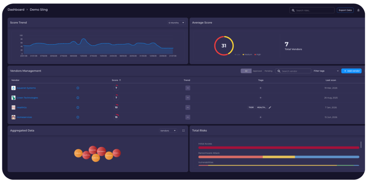367x182 pixels.
Task: Open the Vendors aggregation dropdown
Action: (168, 131)
